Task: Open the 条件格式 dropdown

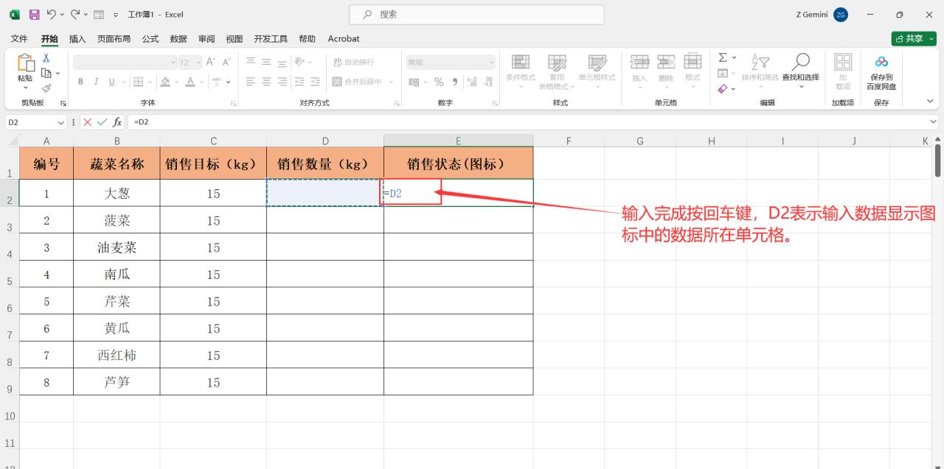Action: [x=521, y=71]
